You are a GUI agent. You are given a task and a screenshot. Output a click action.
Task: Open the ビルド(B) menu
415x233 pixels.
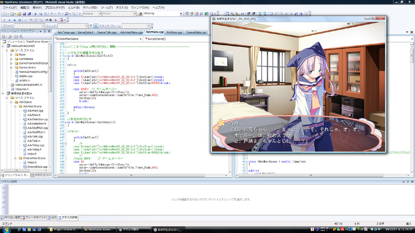point(74,8)
